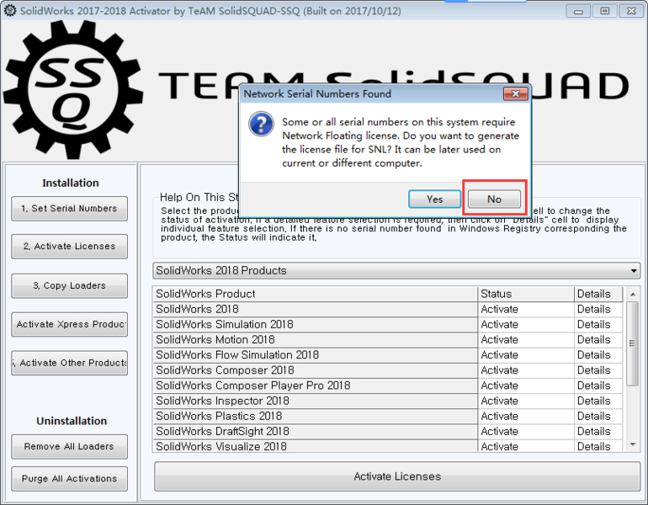Select Copy Loaders step
Image resolution: width=648 pixels, height=505 pixels.
coord(69,286)
